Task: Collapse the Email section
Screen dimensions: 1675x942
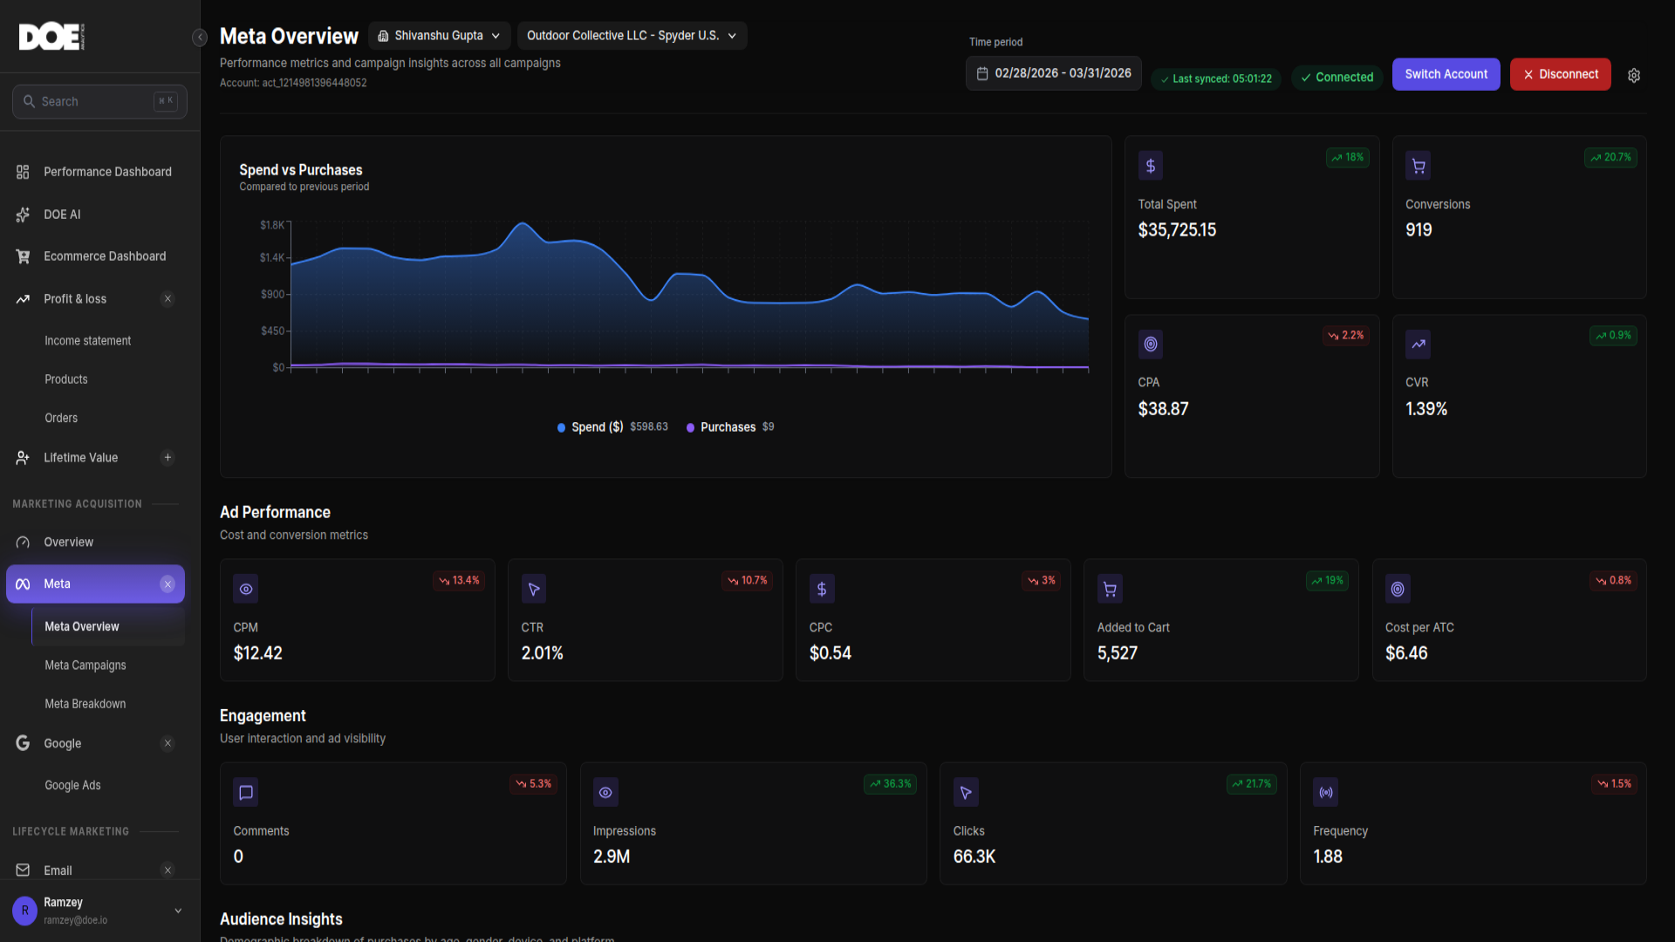Action: (x=167, y=870)
